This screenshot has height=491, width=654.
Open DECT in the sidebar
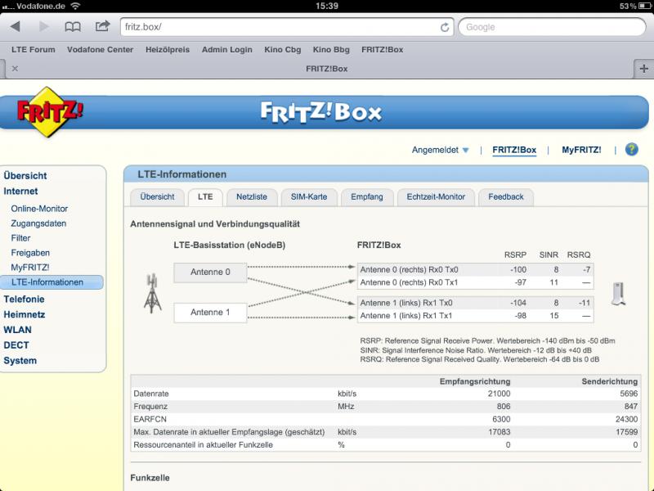point(16,345)
